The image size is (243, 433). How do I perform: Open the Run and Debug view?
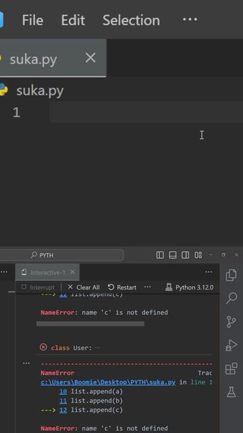pos(231,345)
